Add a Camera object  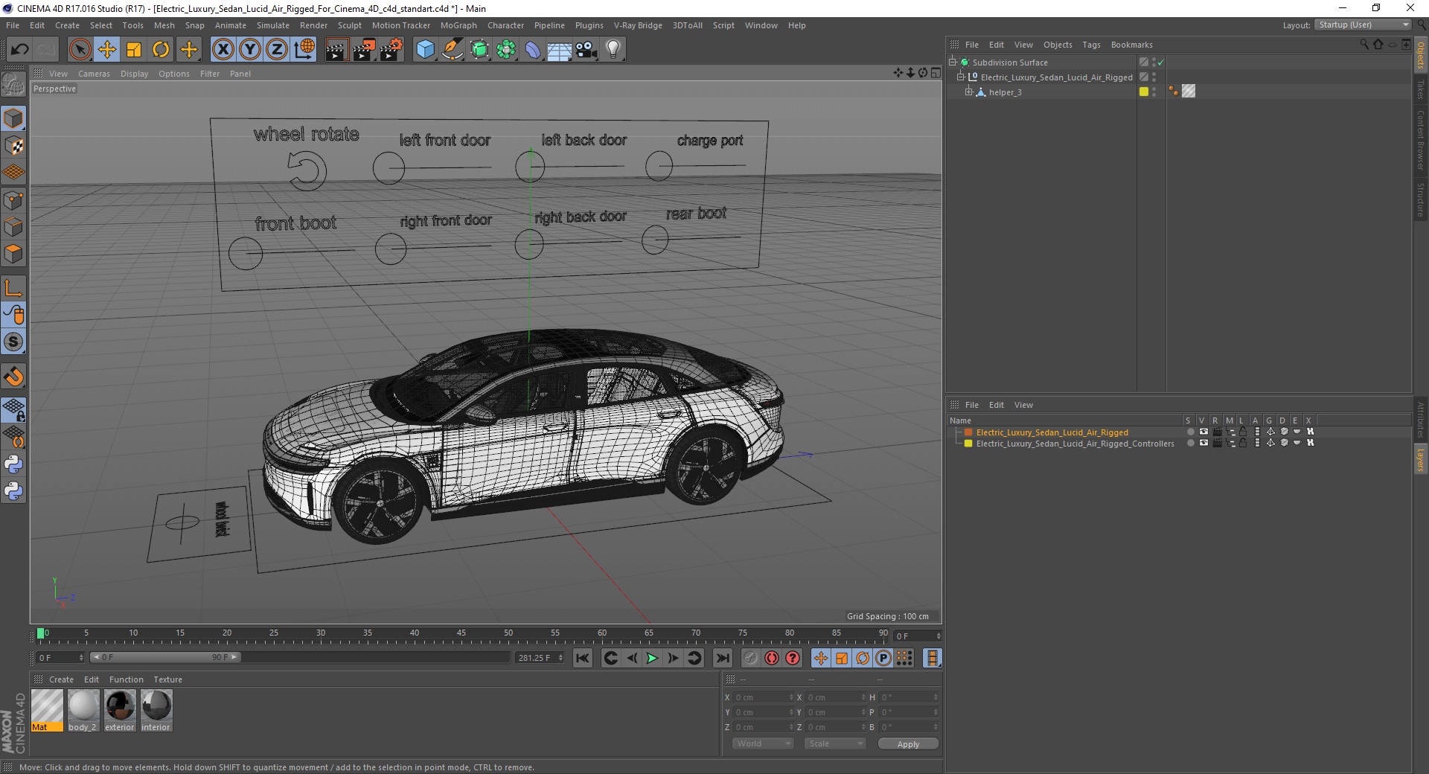(x=586, y=50)
